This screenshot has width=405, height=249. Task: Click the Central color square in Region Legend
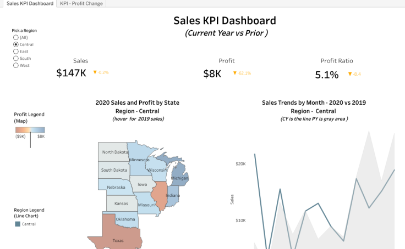(18, 224)
